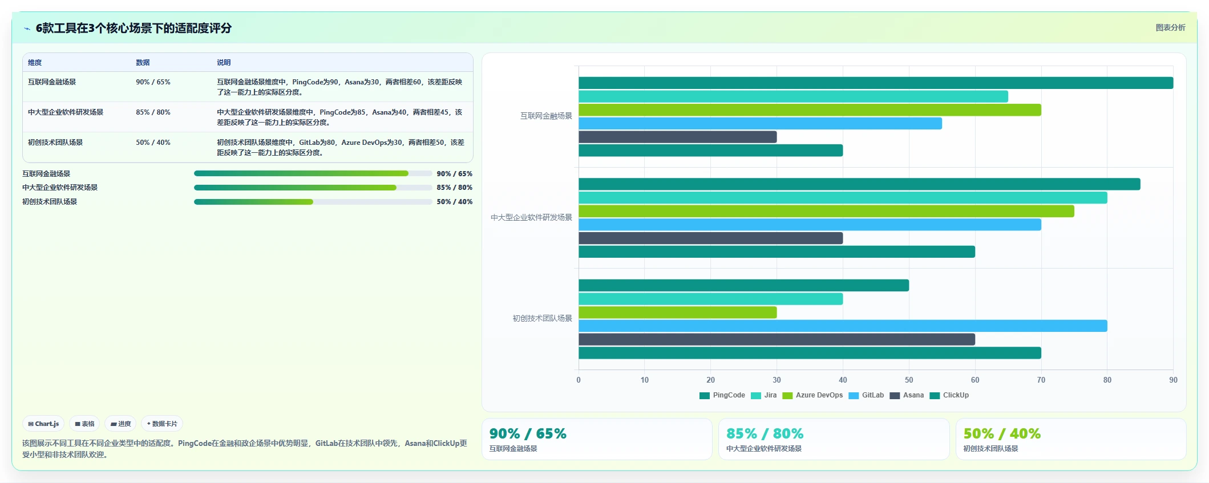Toggle the GitLab dataset via its legend label
Screen dimensions: 1209x483
tap(872, 395)
